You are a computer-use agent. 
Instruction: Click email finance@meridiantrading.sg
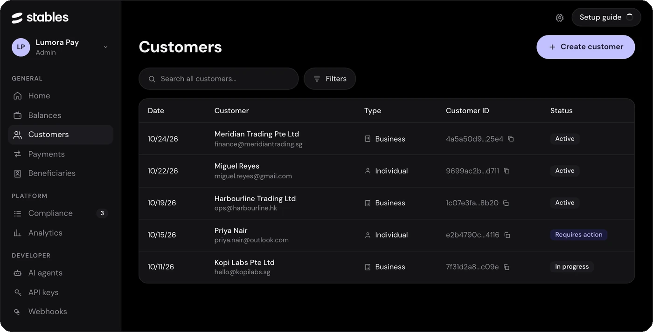coord(258,144)
